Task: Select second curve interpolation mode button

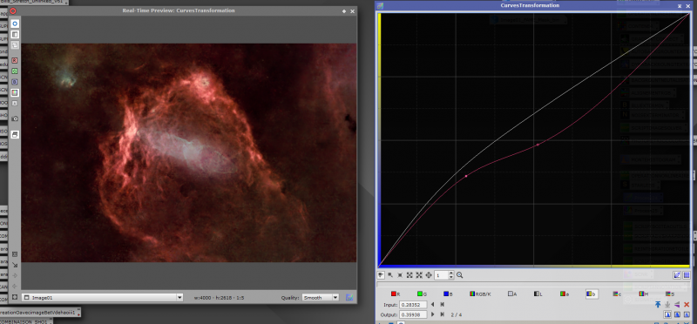Action: pyautogui.click(x=677, y=314)
